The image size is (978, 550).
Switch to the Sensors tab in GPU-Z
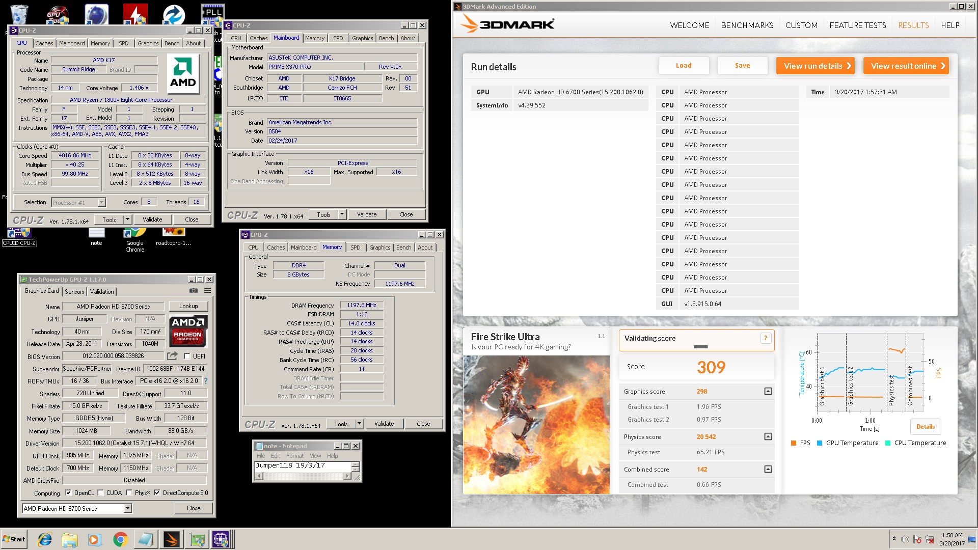coord(74,291)
